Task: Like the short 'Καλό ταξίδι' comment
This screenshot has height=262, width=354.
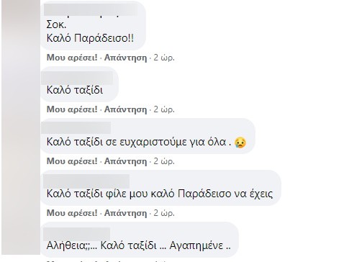Action: (72, 109)
